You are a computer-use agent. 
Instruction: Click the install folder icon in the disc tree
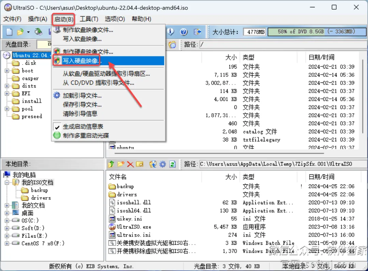point(16,101)
